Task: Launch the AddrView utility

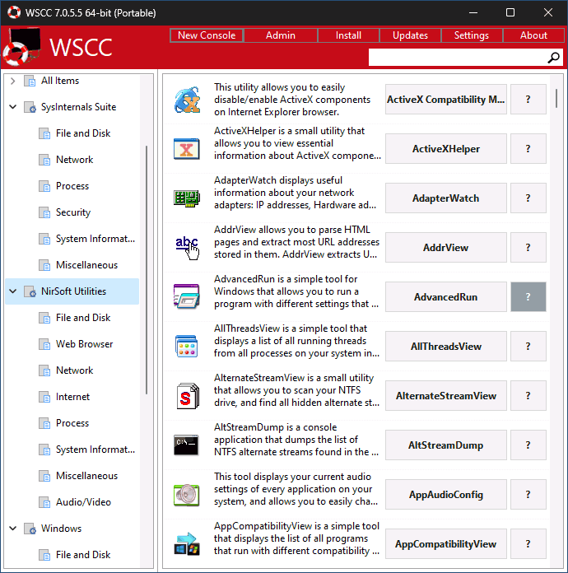Action: point(446,248)
